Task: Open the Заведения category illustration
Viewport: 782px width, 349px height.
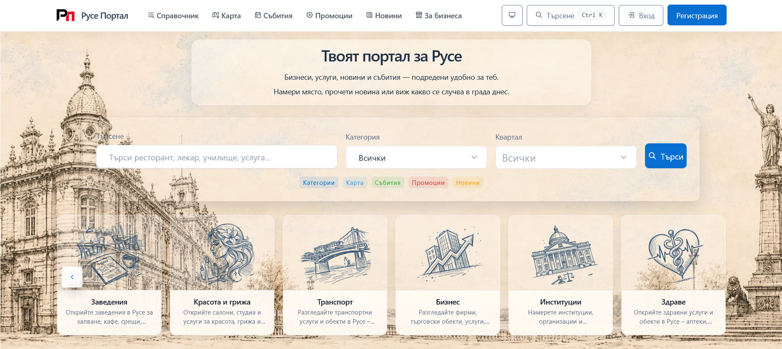Action: point(110,253)
